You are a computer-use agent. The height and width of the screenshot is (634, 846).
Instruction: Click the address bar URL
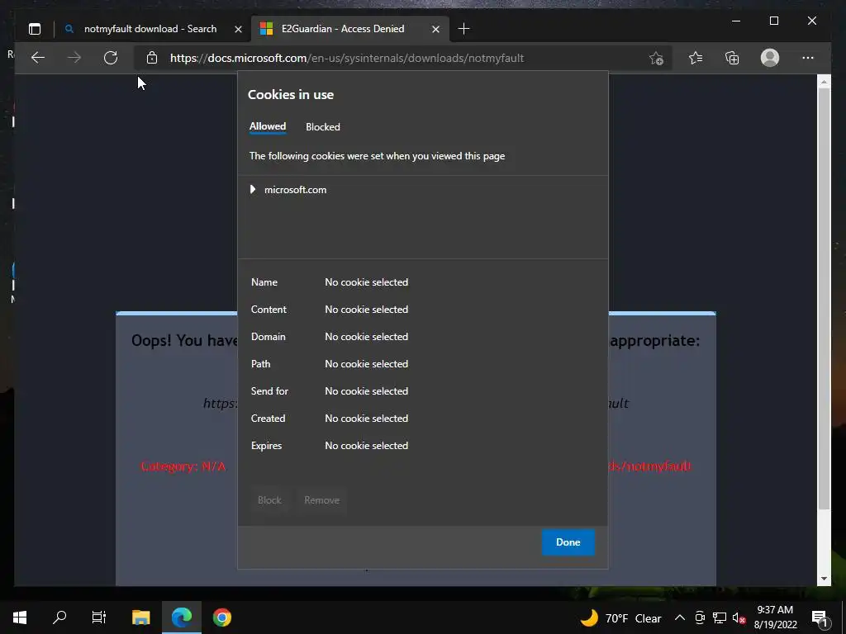click(347, 59)
